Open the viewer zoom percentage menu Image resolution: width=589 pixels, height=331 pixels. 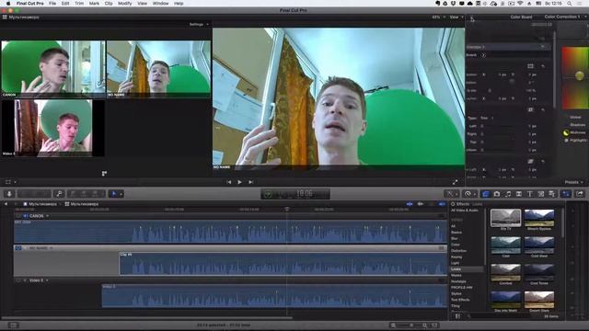(x=438, y=17)
